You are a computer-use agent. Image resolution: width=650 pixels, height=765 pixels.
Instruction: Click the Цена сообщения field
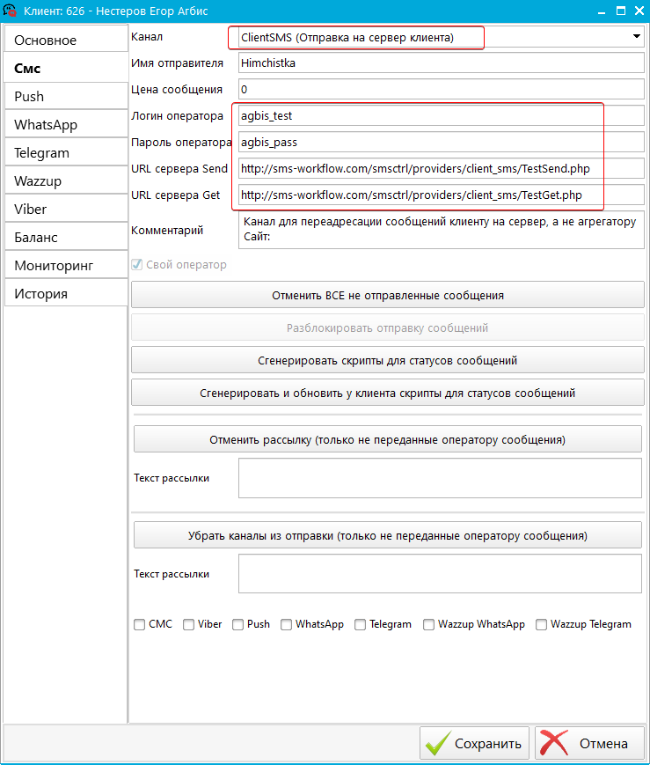(x=442, y=89)
